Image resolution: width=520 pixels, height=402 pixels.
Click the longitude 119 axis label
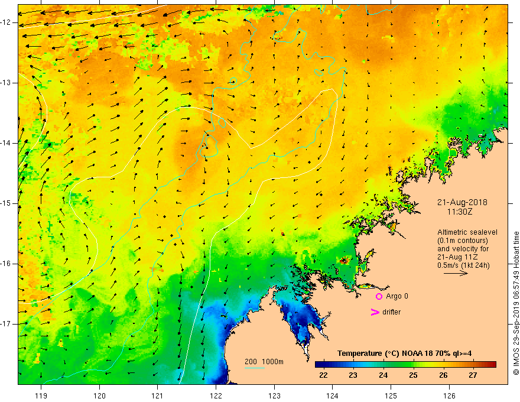[41, 396]
